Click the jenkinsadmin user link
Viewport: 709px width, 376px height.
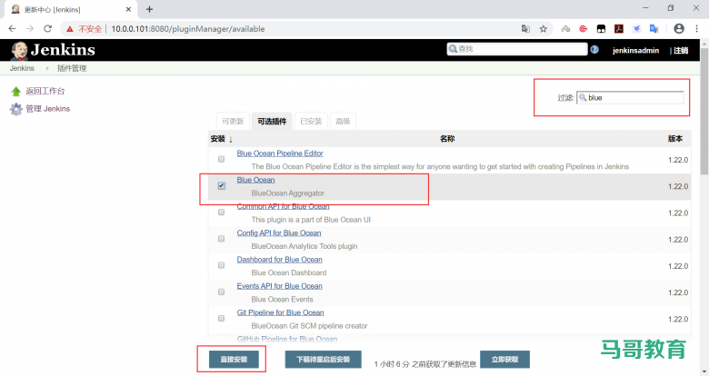tap(635, 51)
